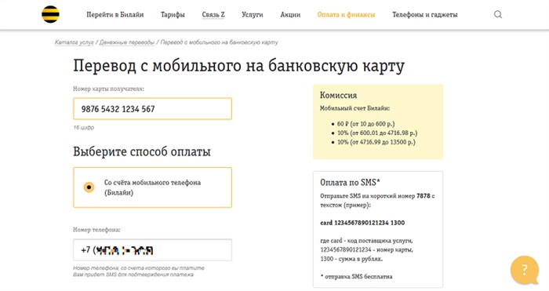Click breadcrumb 'Перевод с мобильного на банковскую карту'
Image resolution: width=549 pixels, height=291 pixels.
(x=219, y=42)
